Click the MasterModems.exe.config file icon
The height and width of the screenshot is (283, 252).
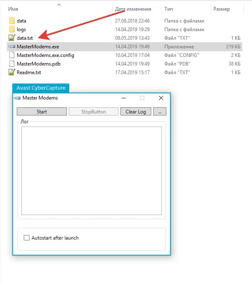(12, 55)
